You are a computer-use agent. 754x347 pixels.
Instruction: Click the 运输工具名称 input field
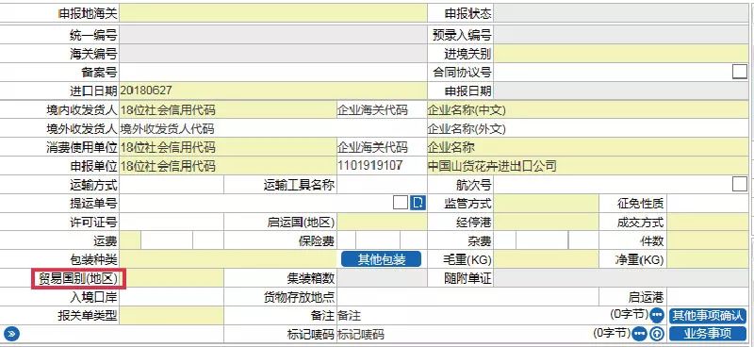(x=382, y=184)
